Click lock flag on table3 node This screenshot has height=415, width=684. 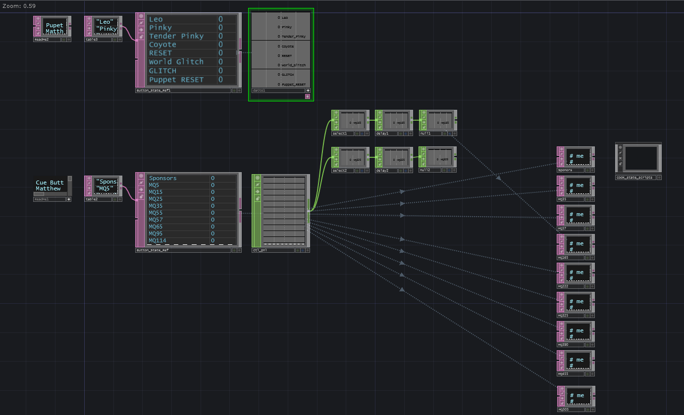pos(90,34)
